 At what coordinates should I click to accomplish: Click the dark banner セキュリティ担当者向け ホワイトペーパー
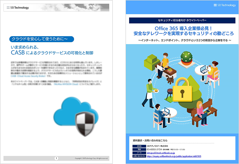(x=182, y=20)
